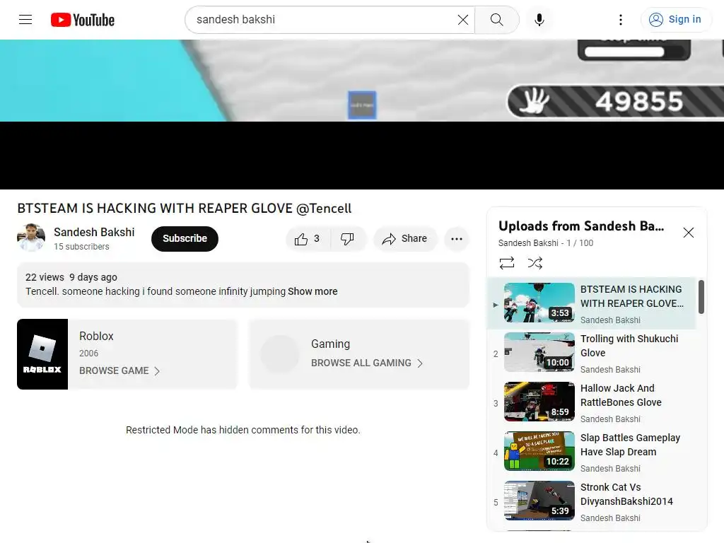The height and width of the screenshot is (543, 724).
Task: Play BTSTEAM IS HACKING playlist item
Action: tap(592, 303)
